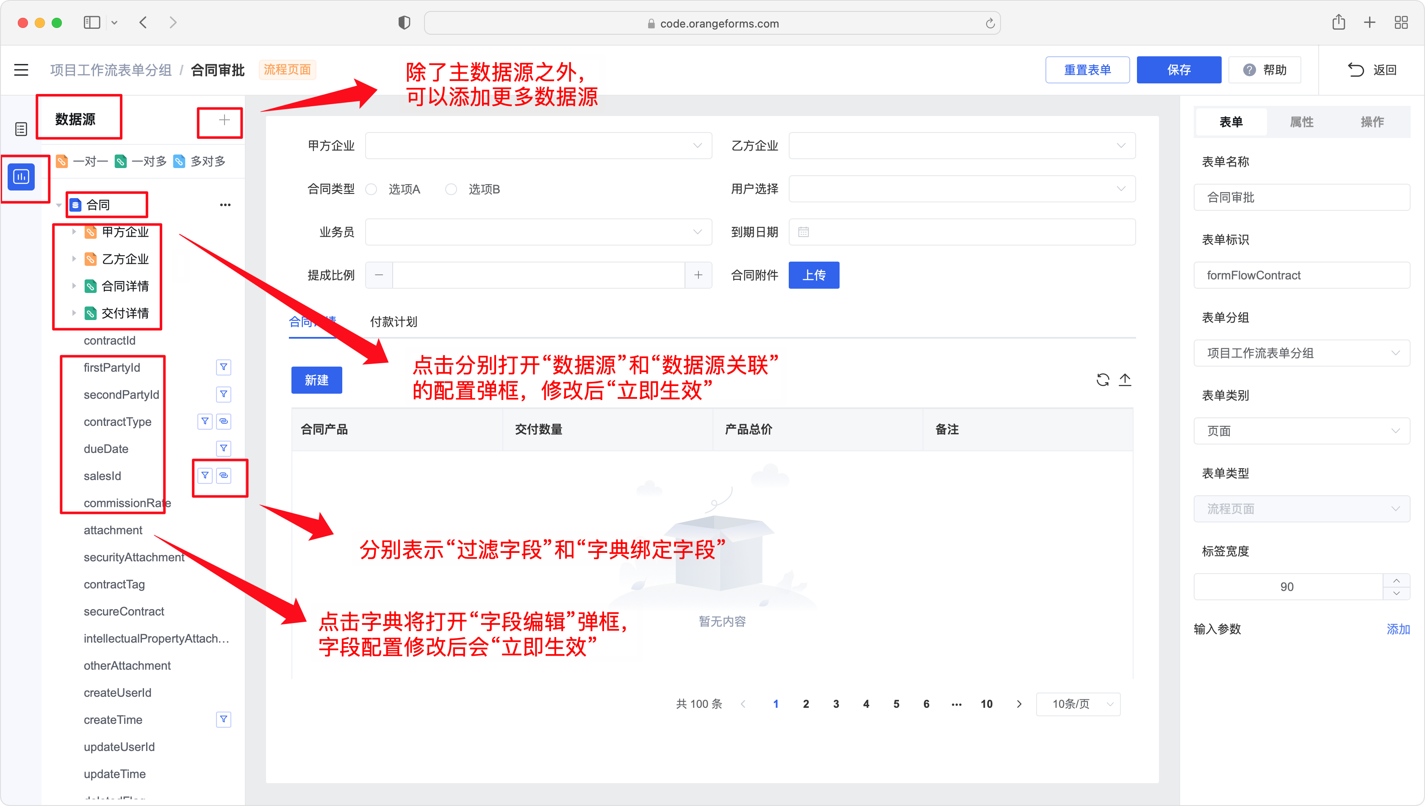Click the 上传 button for 合同附件
The height and width of the screenshot is (806, 1425).
point(814,275)
